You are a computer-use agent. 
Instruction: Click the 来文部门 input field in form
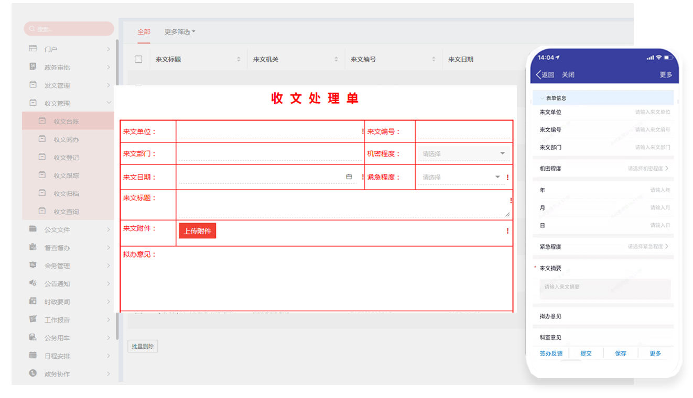[x=270, y=153]
